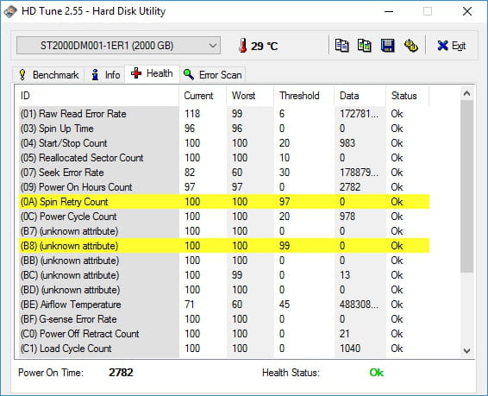Select the Reallocated Sector Count row
Image resolution: width=488 pixels, height=396 pixels.
(x=224, y=158)
